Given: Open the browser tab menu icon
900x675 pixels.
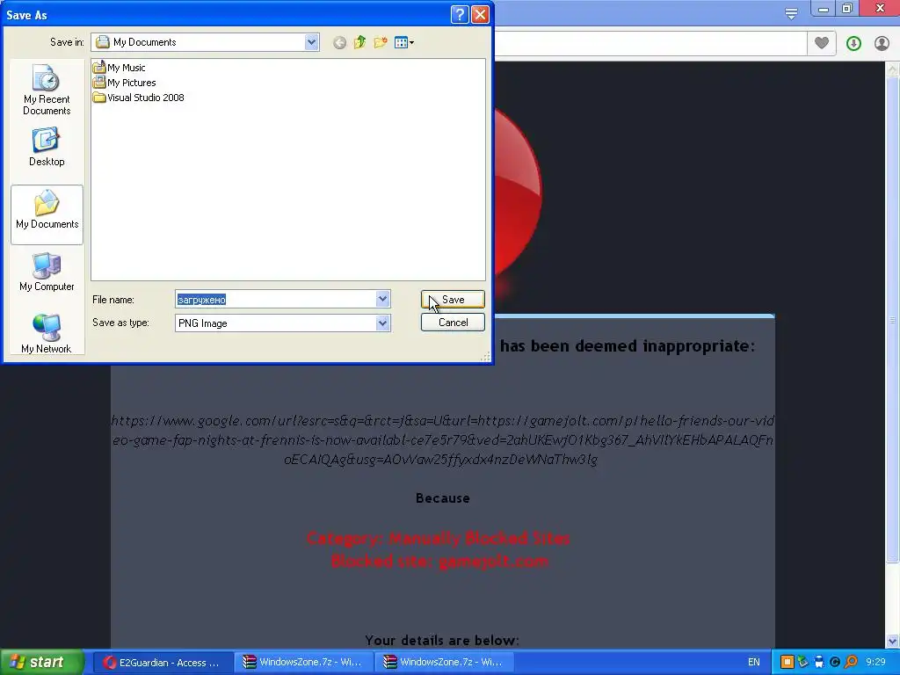Looking at the screenshot, I should tap(791, 14).
